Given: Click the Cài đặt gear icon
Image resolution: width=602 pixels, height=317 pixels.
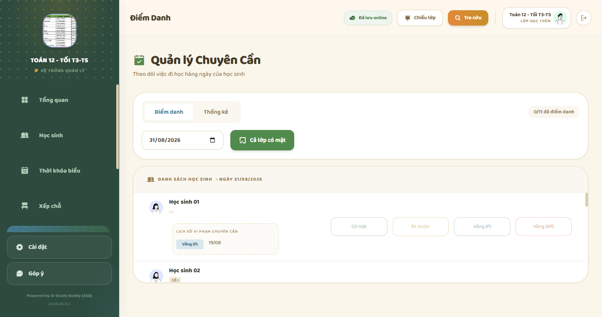Looking at the screenshot, I should pos(20,247).
